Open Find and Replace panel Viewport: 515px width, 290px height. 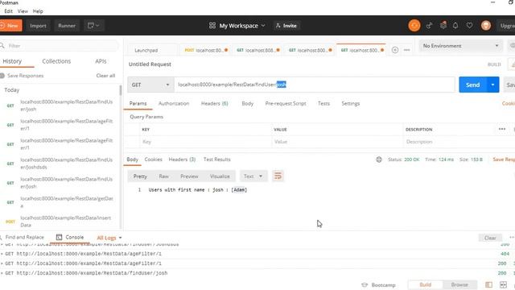coord(22,238)
